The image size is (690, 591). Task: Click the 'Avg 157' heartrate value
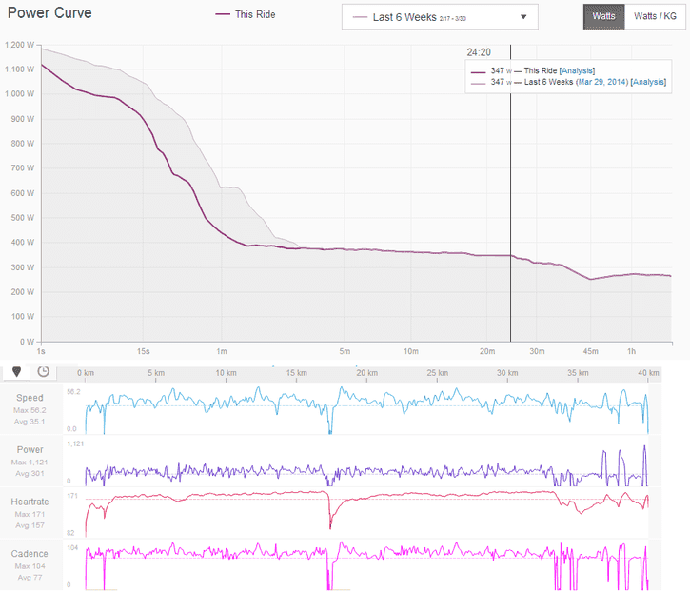tap(30, 525)
